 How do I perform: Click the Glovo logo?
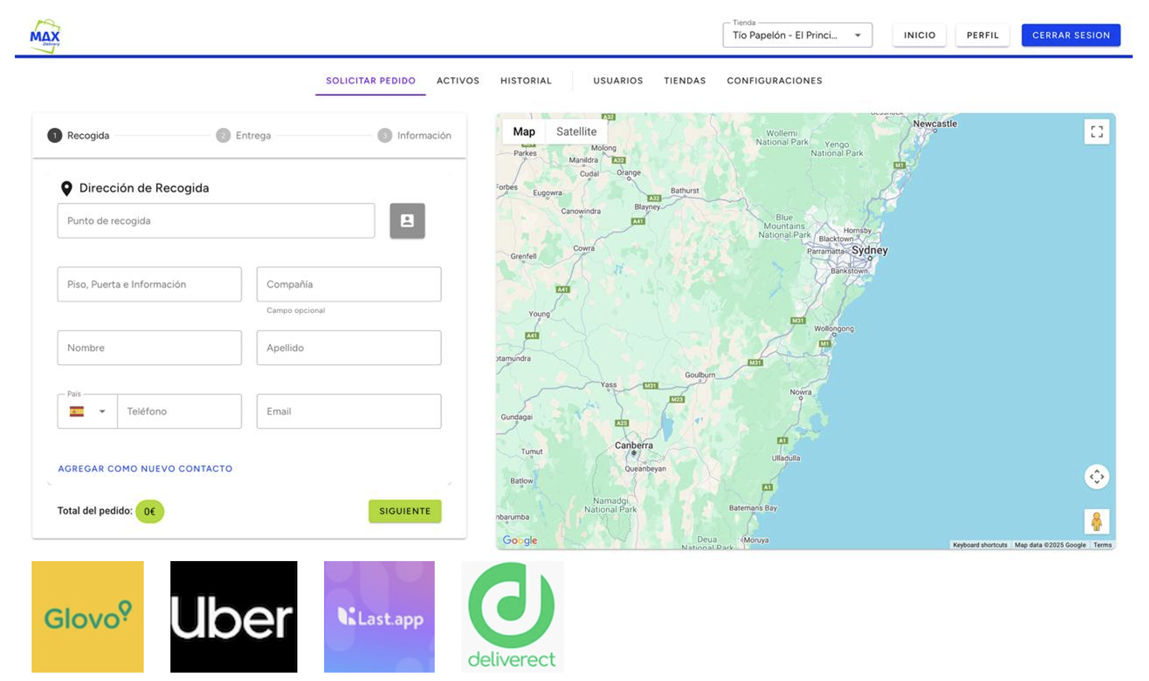[x=87, y=616]
